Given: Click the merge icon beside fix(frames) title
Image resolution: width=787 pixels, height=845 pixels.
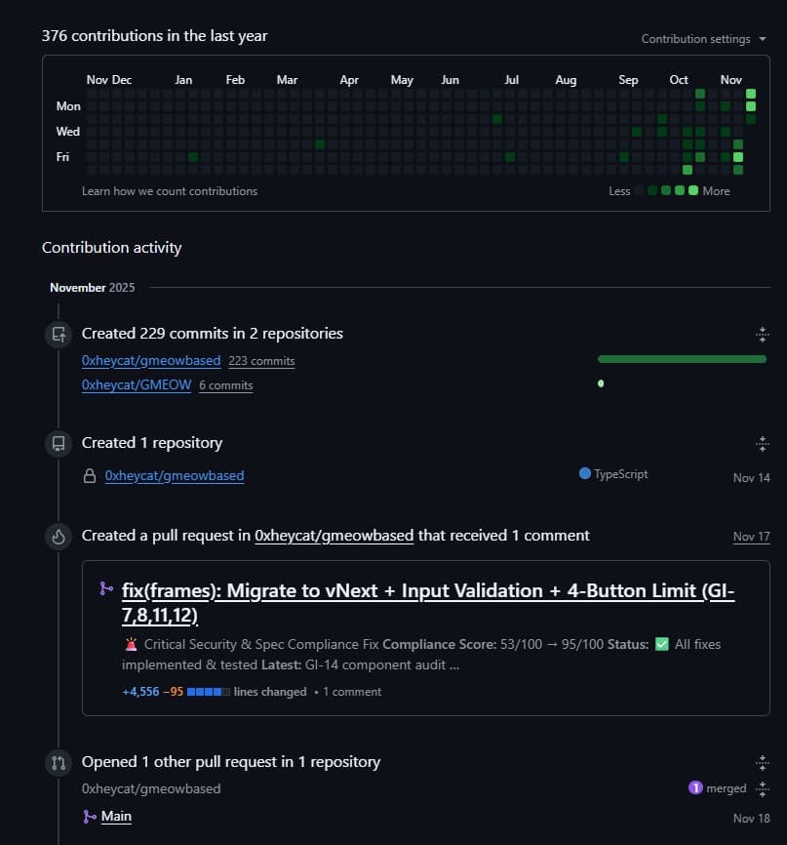Looking at the screenshot, I should click(x=105, y=588).
